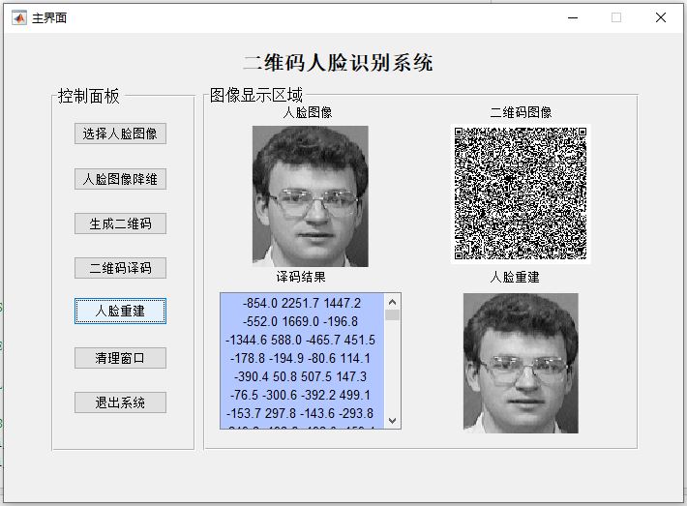Close the 主界面 window
Viewport: 687px width, 506px height.
tap(661, 17)
